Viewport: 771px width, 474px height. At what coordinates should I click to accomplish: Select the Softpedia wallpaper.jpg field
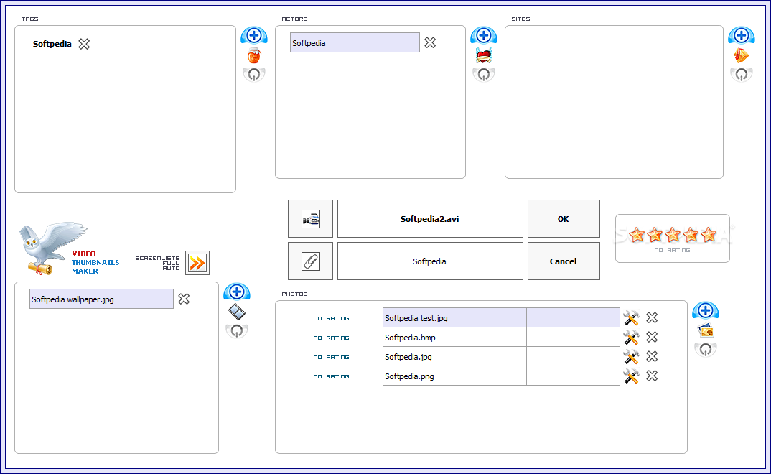click(101, 299)
